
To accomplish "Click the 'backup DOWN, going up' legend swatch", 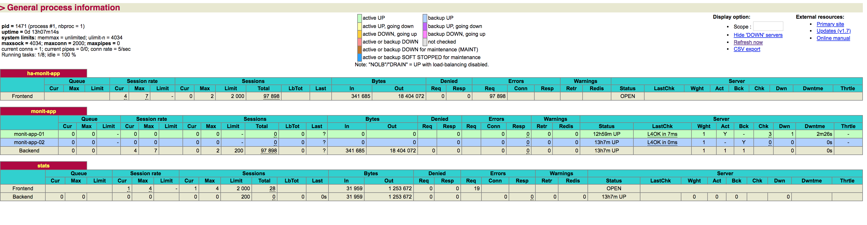I will 425,34.
